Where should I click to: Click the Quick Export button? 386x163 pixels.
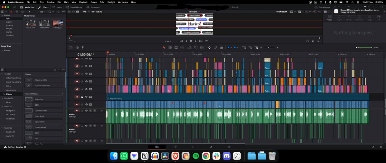322,7
